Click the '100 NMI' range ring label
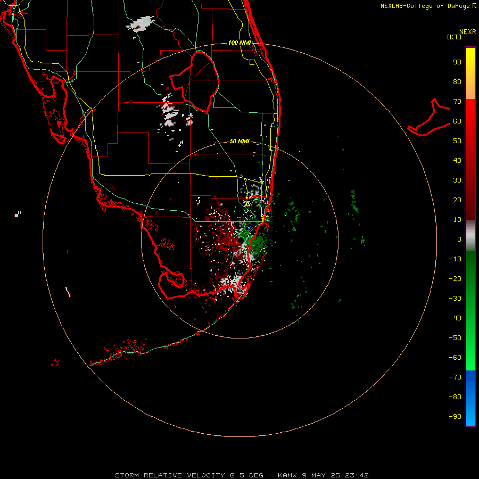Image resolution: width=479 pixels, height=479 pixels. [x=240, y=43]
